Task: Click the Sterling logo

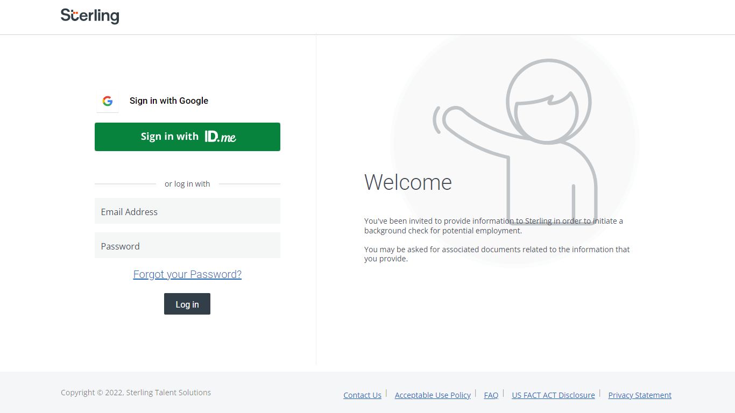Action: (90, 16)
